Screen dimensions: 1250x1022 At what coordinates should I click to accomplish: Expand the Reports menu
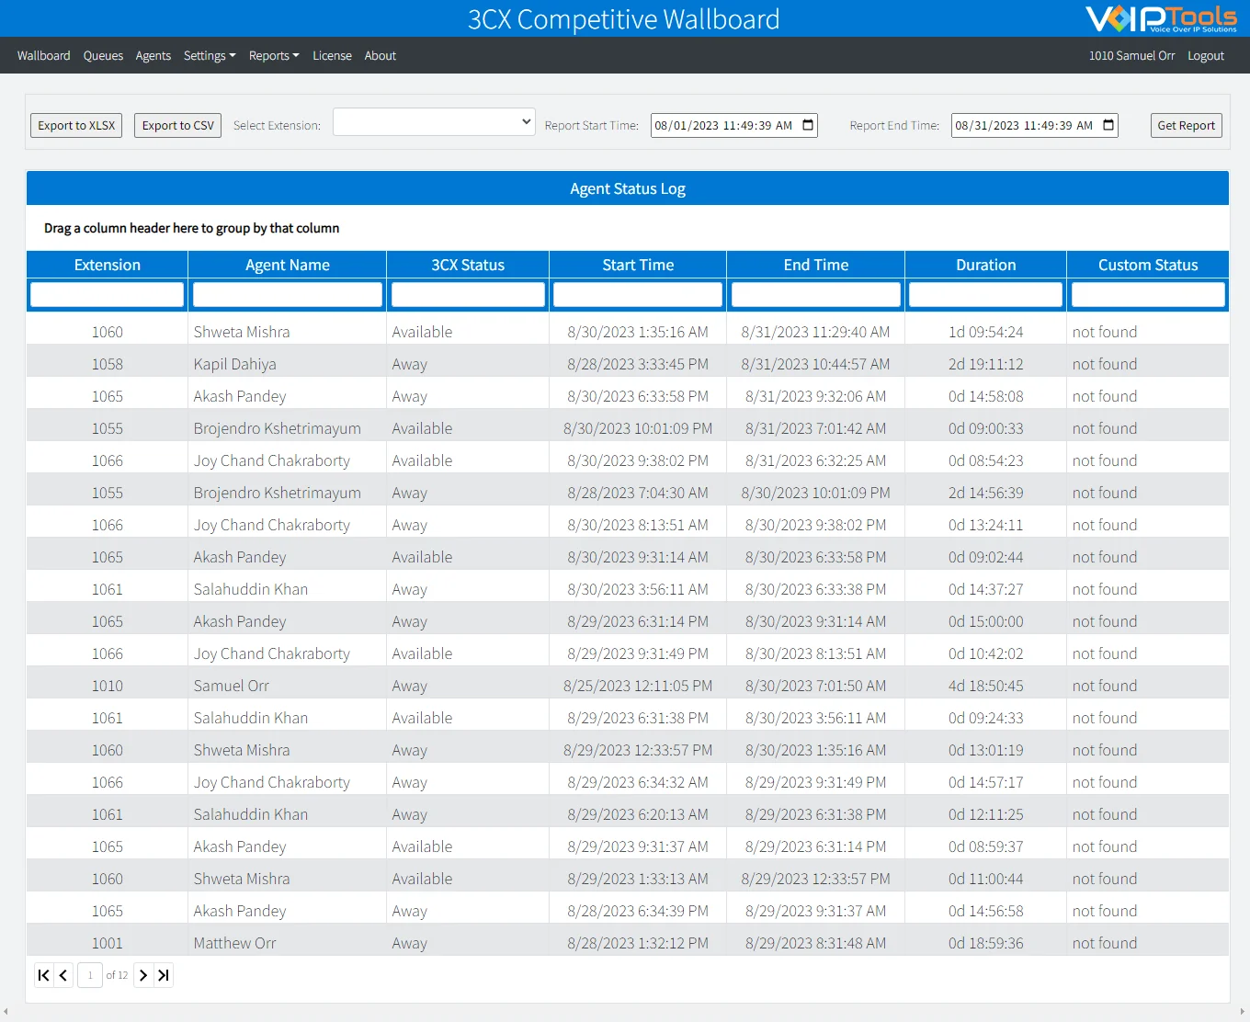coord(274,55)
